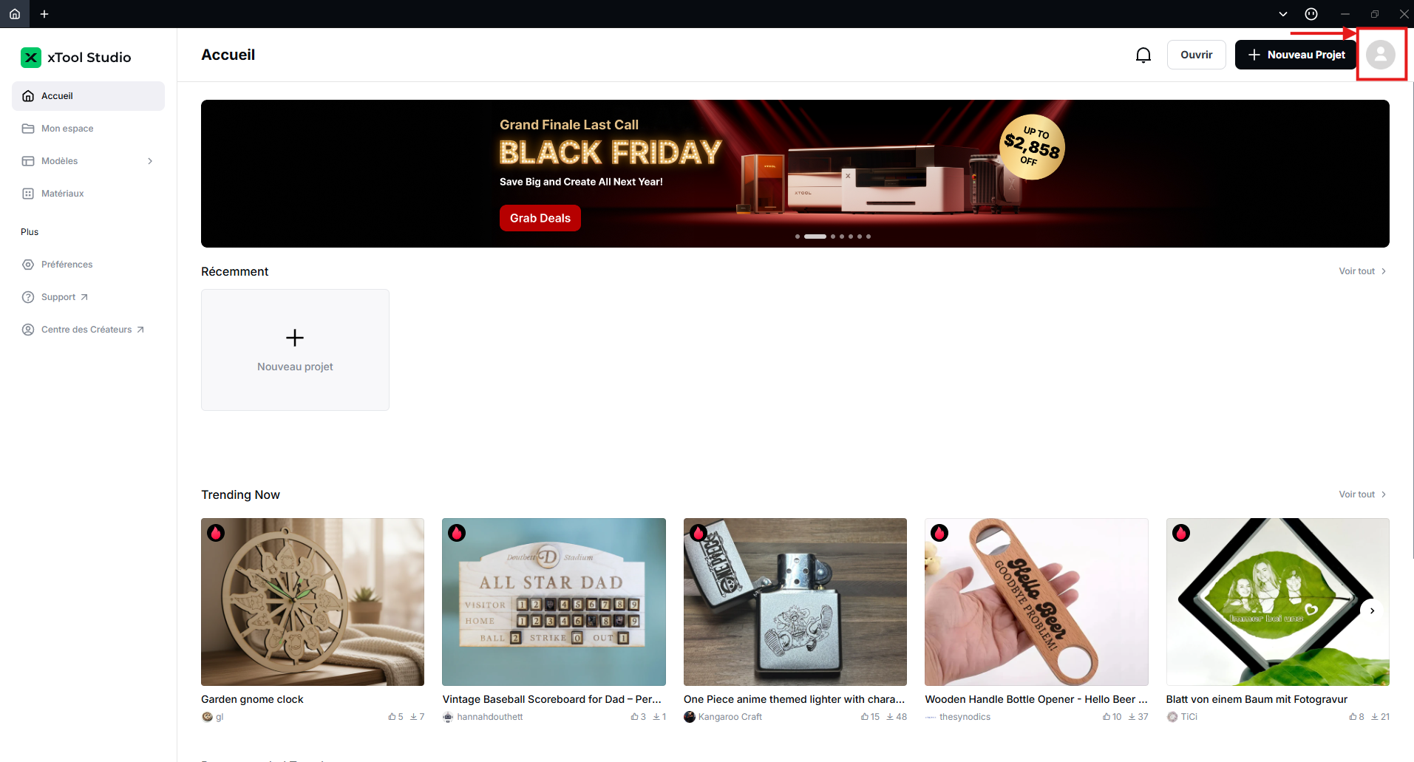Click the update alert icon in title bar
The image size is (1414, 762).
click(1311, 14)
